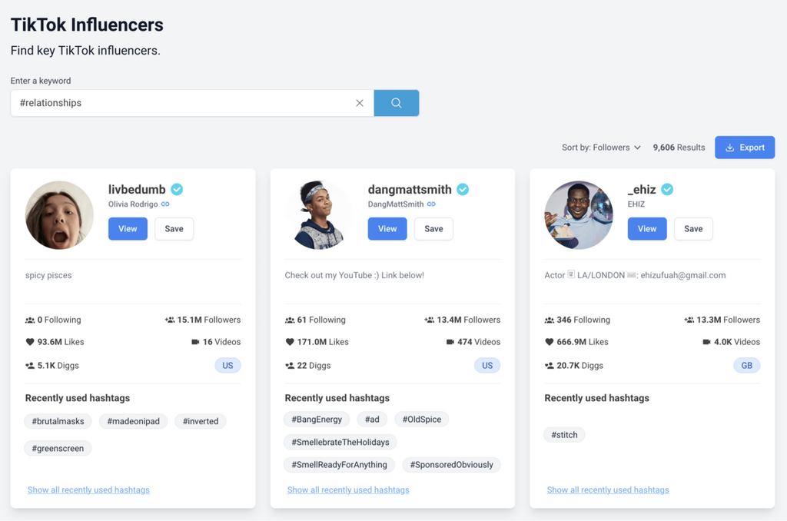Click the link icon beside Olivia Rodrigo
787x521 pixels.
point(165,204)
